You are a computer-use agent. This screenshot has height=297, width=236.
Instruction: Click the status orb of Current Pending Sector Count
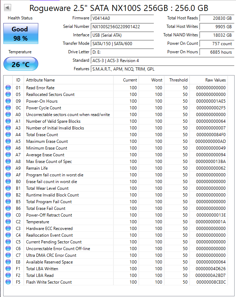point(8,242)
